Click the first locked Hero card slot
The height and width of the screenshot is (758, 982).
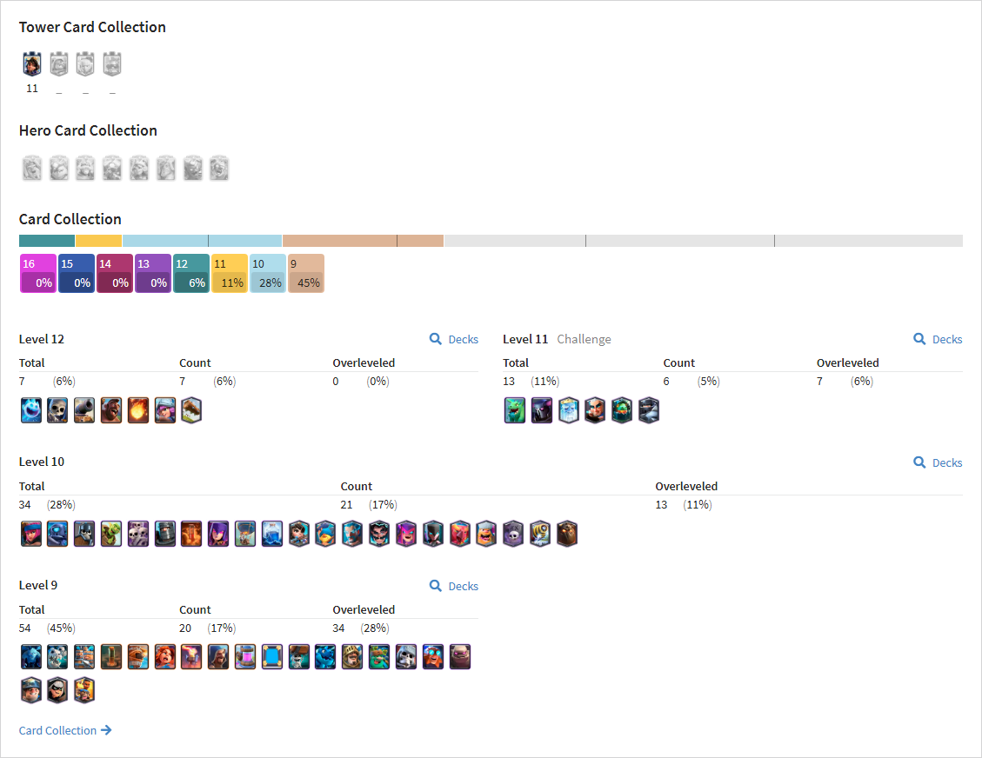[x=32, y=169]
